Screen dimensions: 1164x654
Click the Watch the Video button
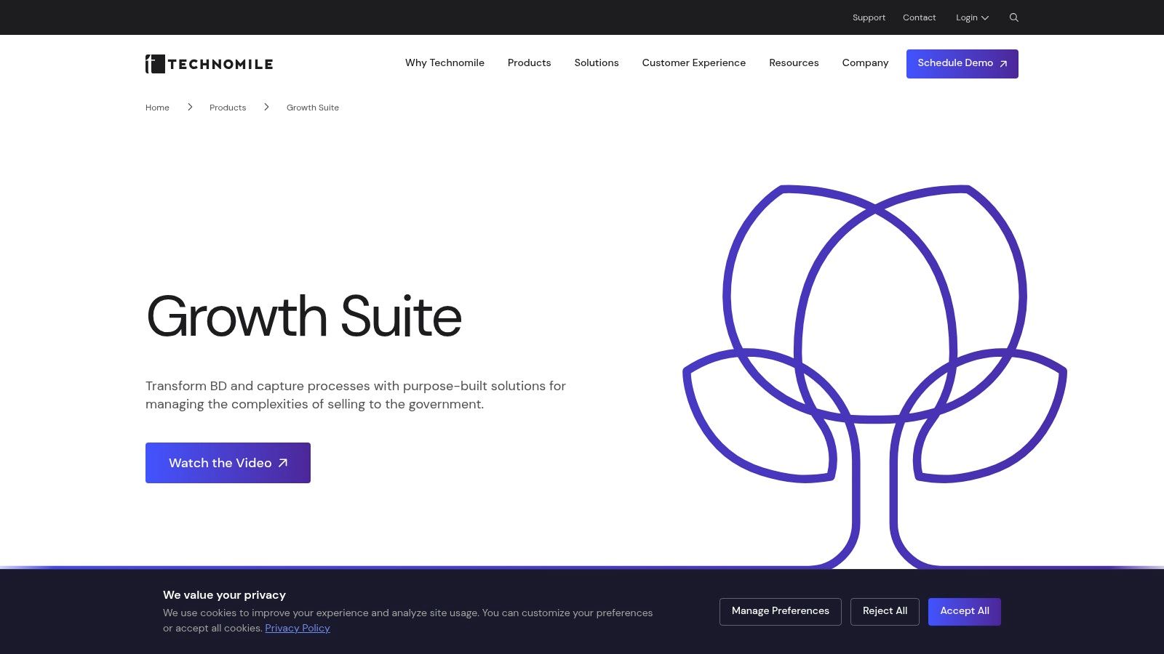[228, 463]
